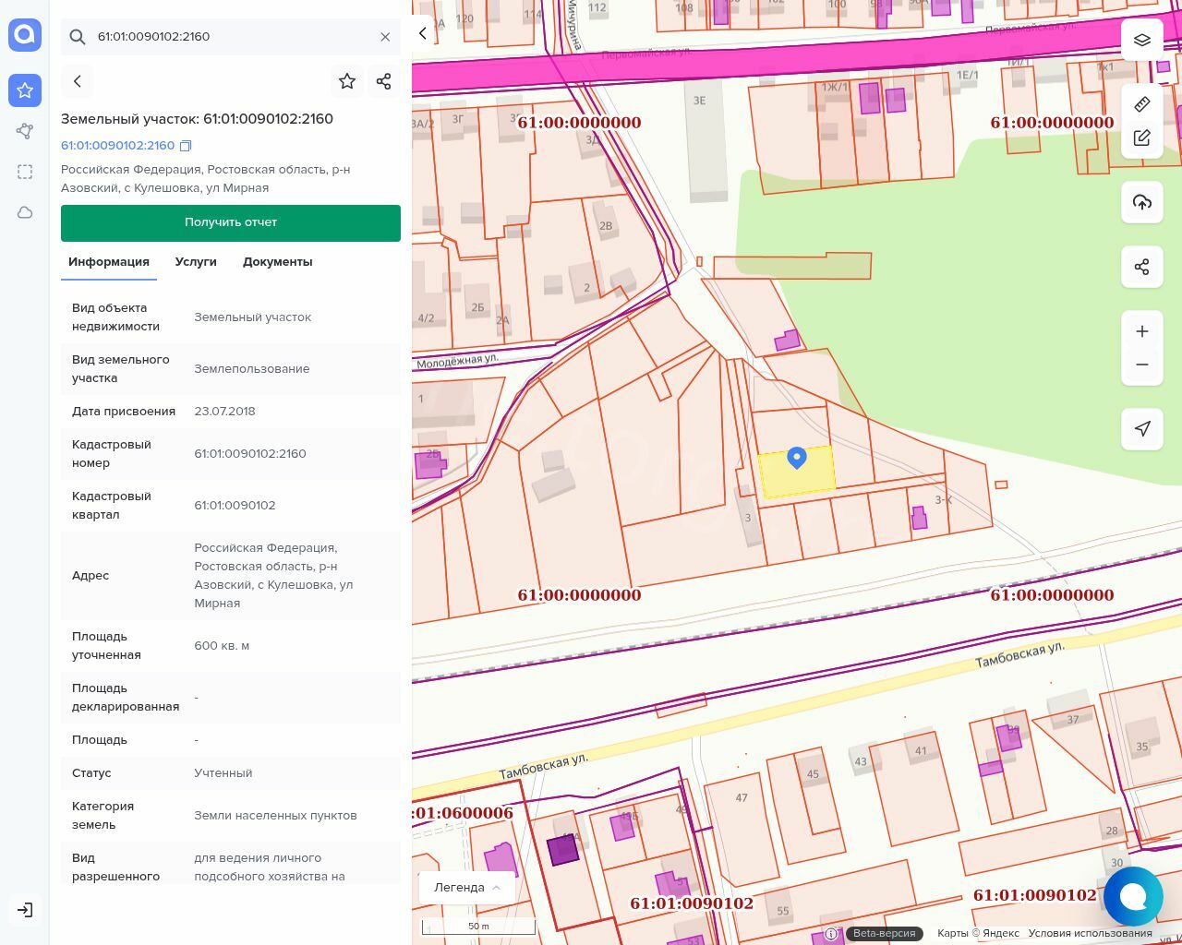Click the cloud upload map button
1182x945 pixels.
1142,202
